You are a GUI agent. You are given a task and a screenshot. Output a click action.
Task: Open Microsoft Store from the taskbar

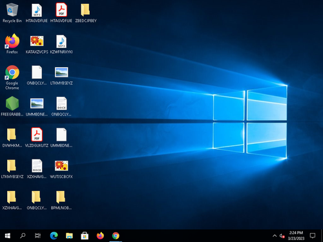85,236
